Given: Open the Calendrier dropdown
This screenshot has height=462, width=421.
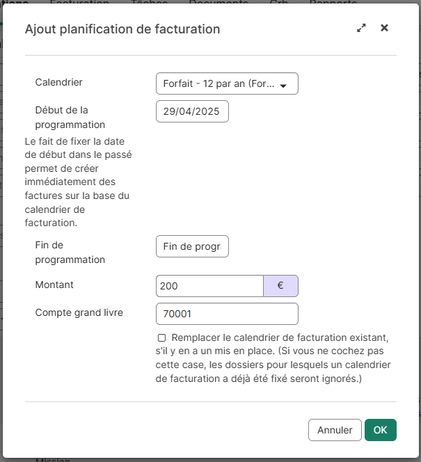Looking at the screenshot, I should point(227,83).
